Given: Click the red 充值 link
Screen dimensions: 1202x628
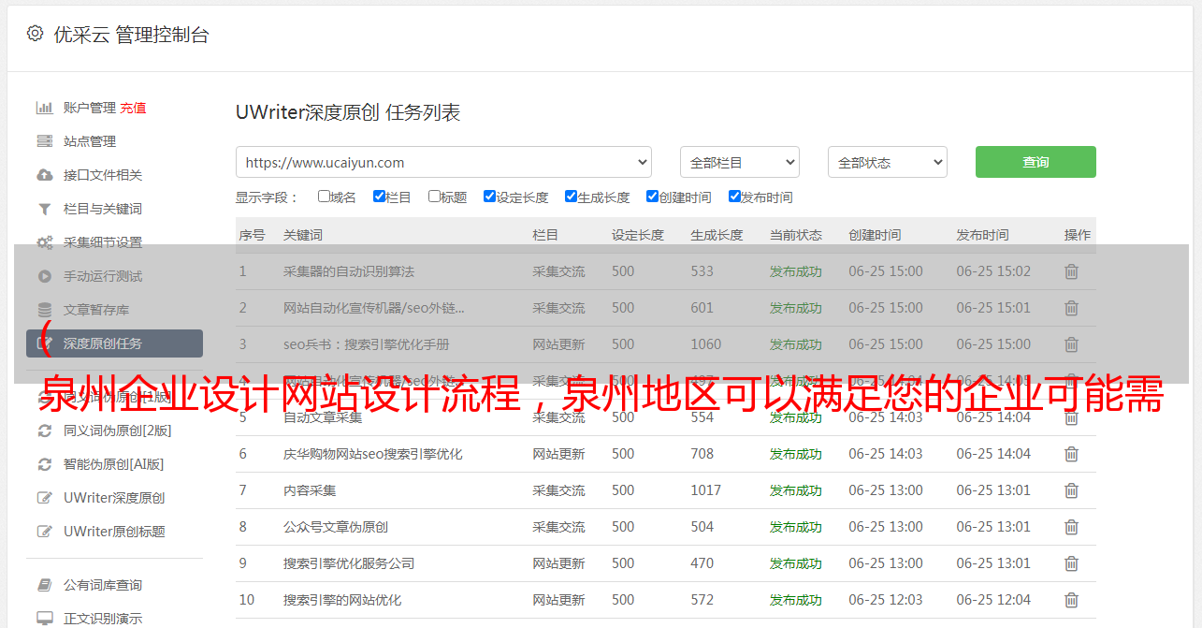Looking at the screenshot, I should click(133, 108).
